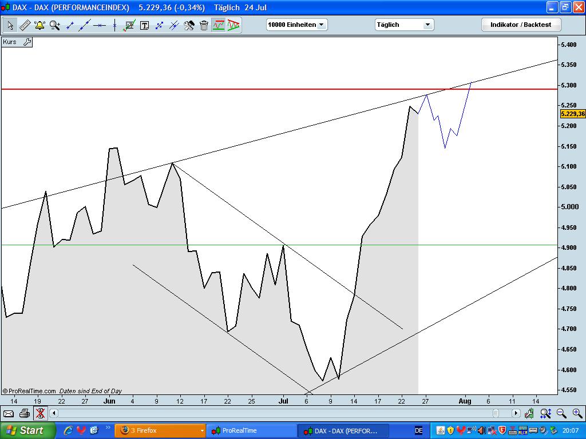The width and height of the screenshot is (586, 439).
Task: Toggle the zigzag pattern display mode
Action: [x=233, y=25]
